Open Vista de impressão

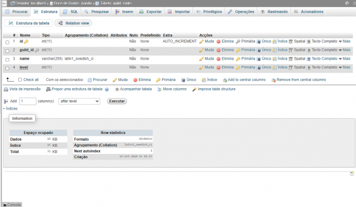pyautogui.click(x=22, y=89)
